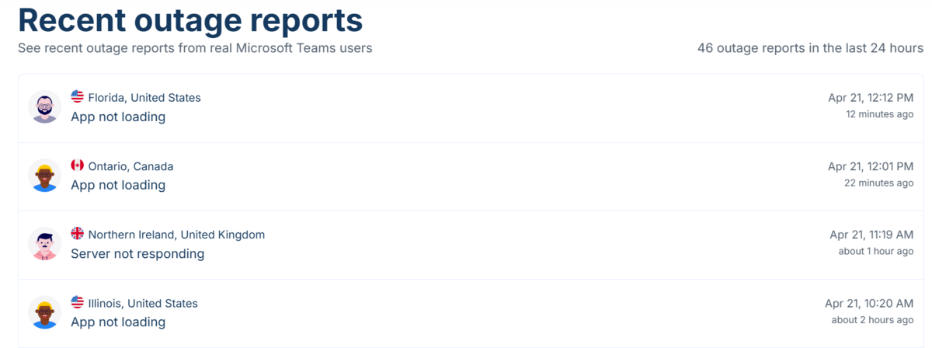This screenshot has height=348, width=932.
Task: Click App not loading under Florida
Action: [x=118, y=117]
